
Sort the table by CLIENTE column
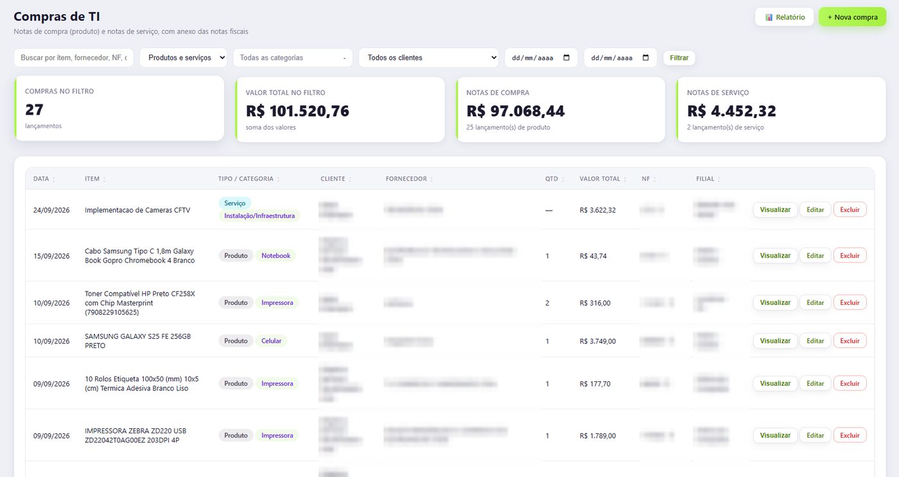(x=336, y=179)
